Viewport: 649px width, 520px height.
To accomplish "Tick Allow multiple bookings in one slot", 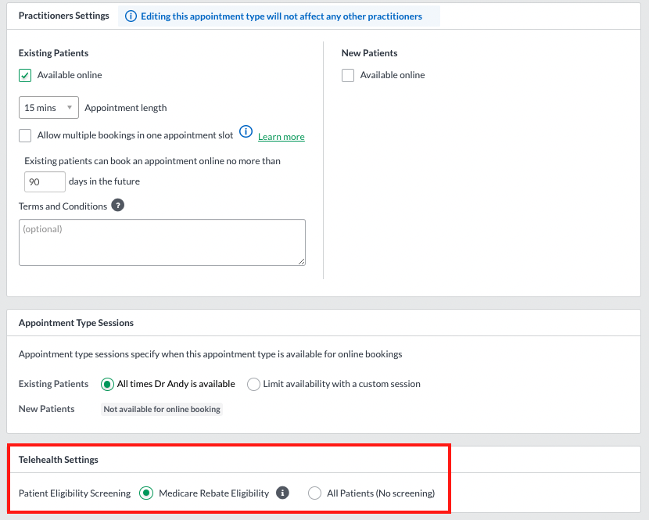I will pyautogui.click(x=25, y=135).
